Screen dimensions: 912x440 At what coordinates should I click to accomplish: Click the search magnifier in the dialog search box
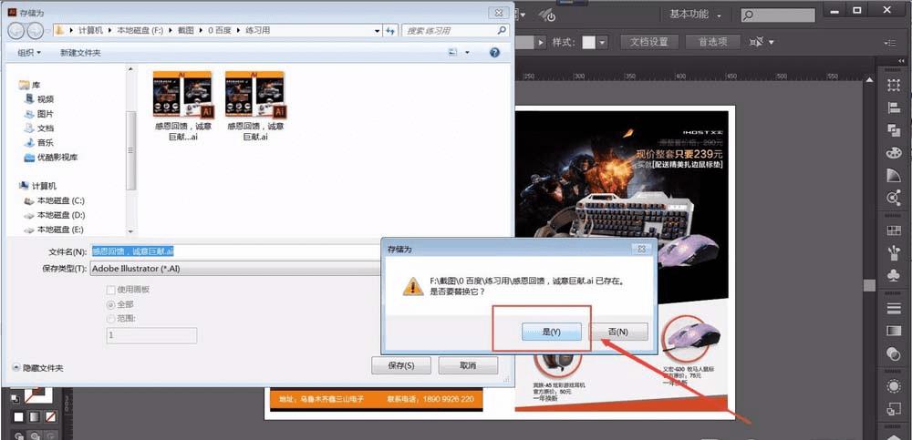[x=502, y=30]
